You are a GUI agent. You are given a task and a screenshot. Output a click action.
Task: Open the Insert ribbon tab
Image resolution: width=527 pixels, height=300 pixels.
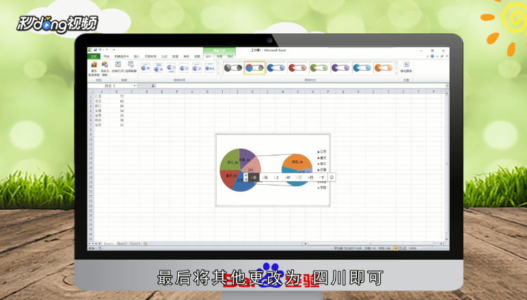[137, 57]
